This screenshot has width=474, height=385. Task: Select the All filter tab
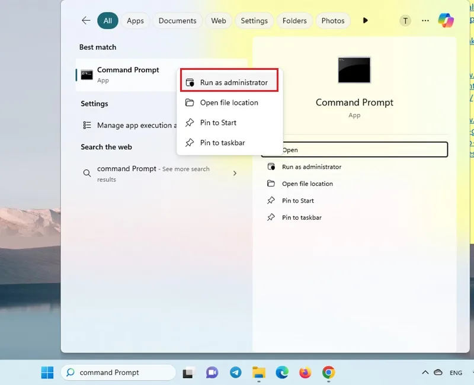tap(108, 21)
